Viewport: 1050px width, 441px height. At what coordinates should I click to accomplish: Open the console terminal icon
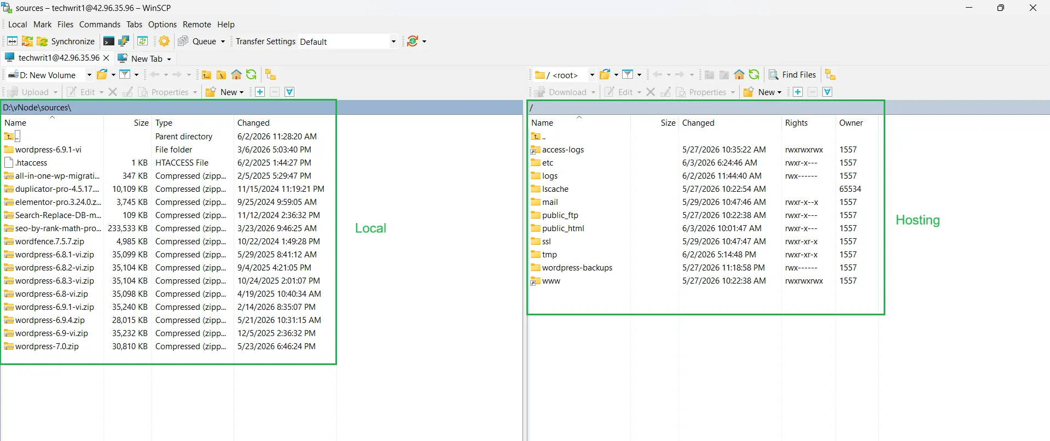click(x=109, y=41)
